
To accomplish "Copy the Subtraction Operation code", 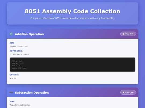I will pyautogui.click(x=128, y=92).
